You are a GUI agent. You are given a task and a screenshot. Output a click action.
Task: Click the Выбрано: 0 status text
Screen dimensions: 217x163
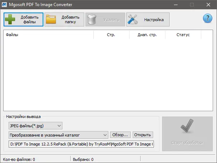(83, 159)
